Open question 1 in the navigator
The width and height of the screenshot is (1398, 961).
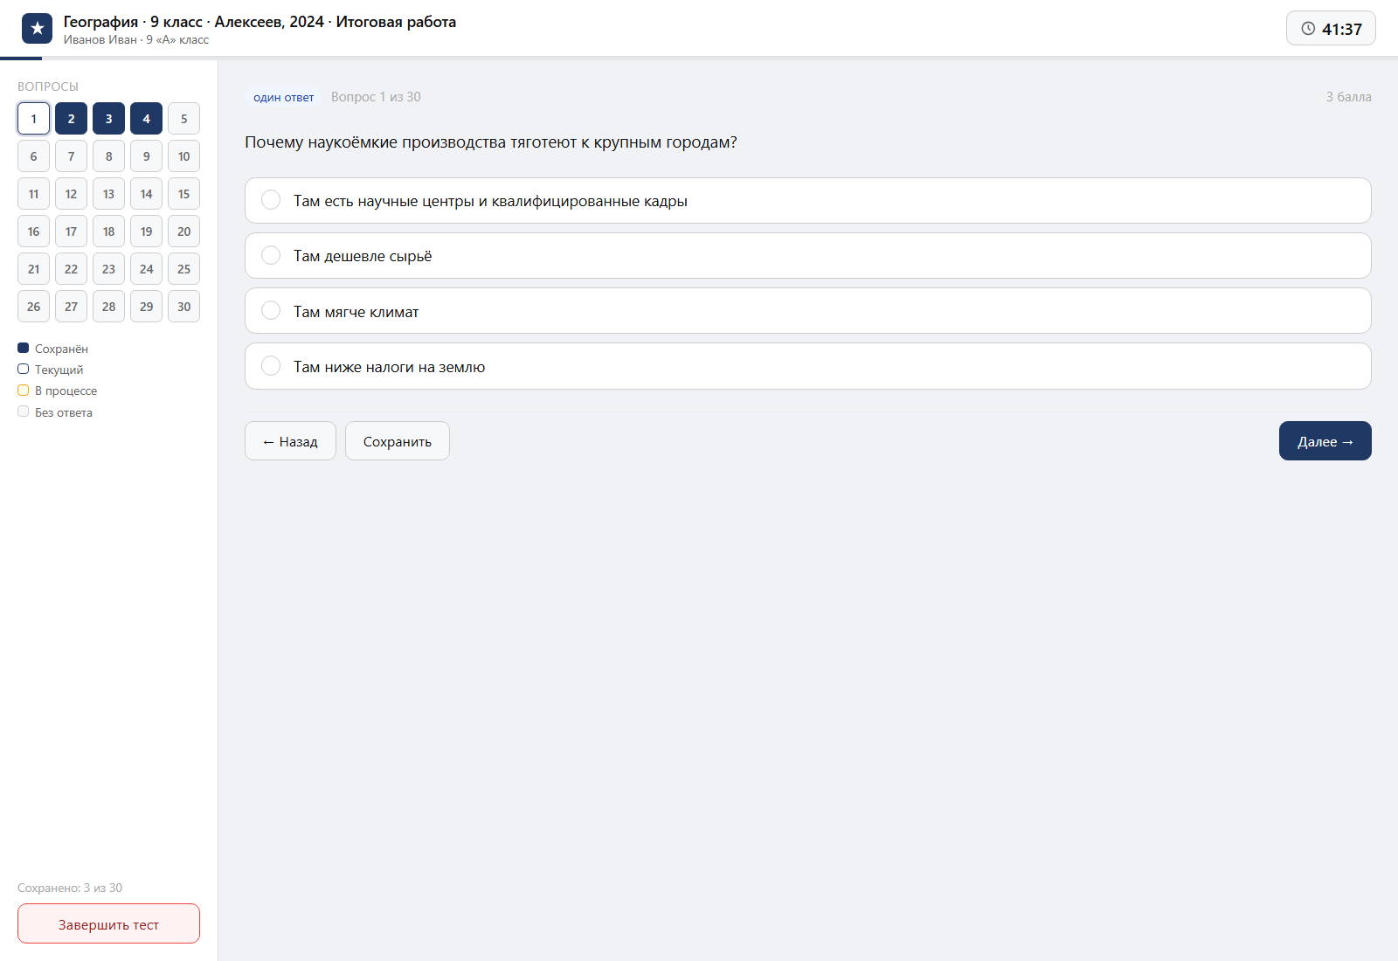click(33, 119)
